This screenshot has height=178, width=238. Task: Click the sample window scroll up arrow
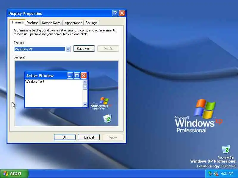(x=85, y=82)
